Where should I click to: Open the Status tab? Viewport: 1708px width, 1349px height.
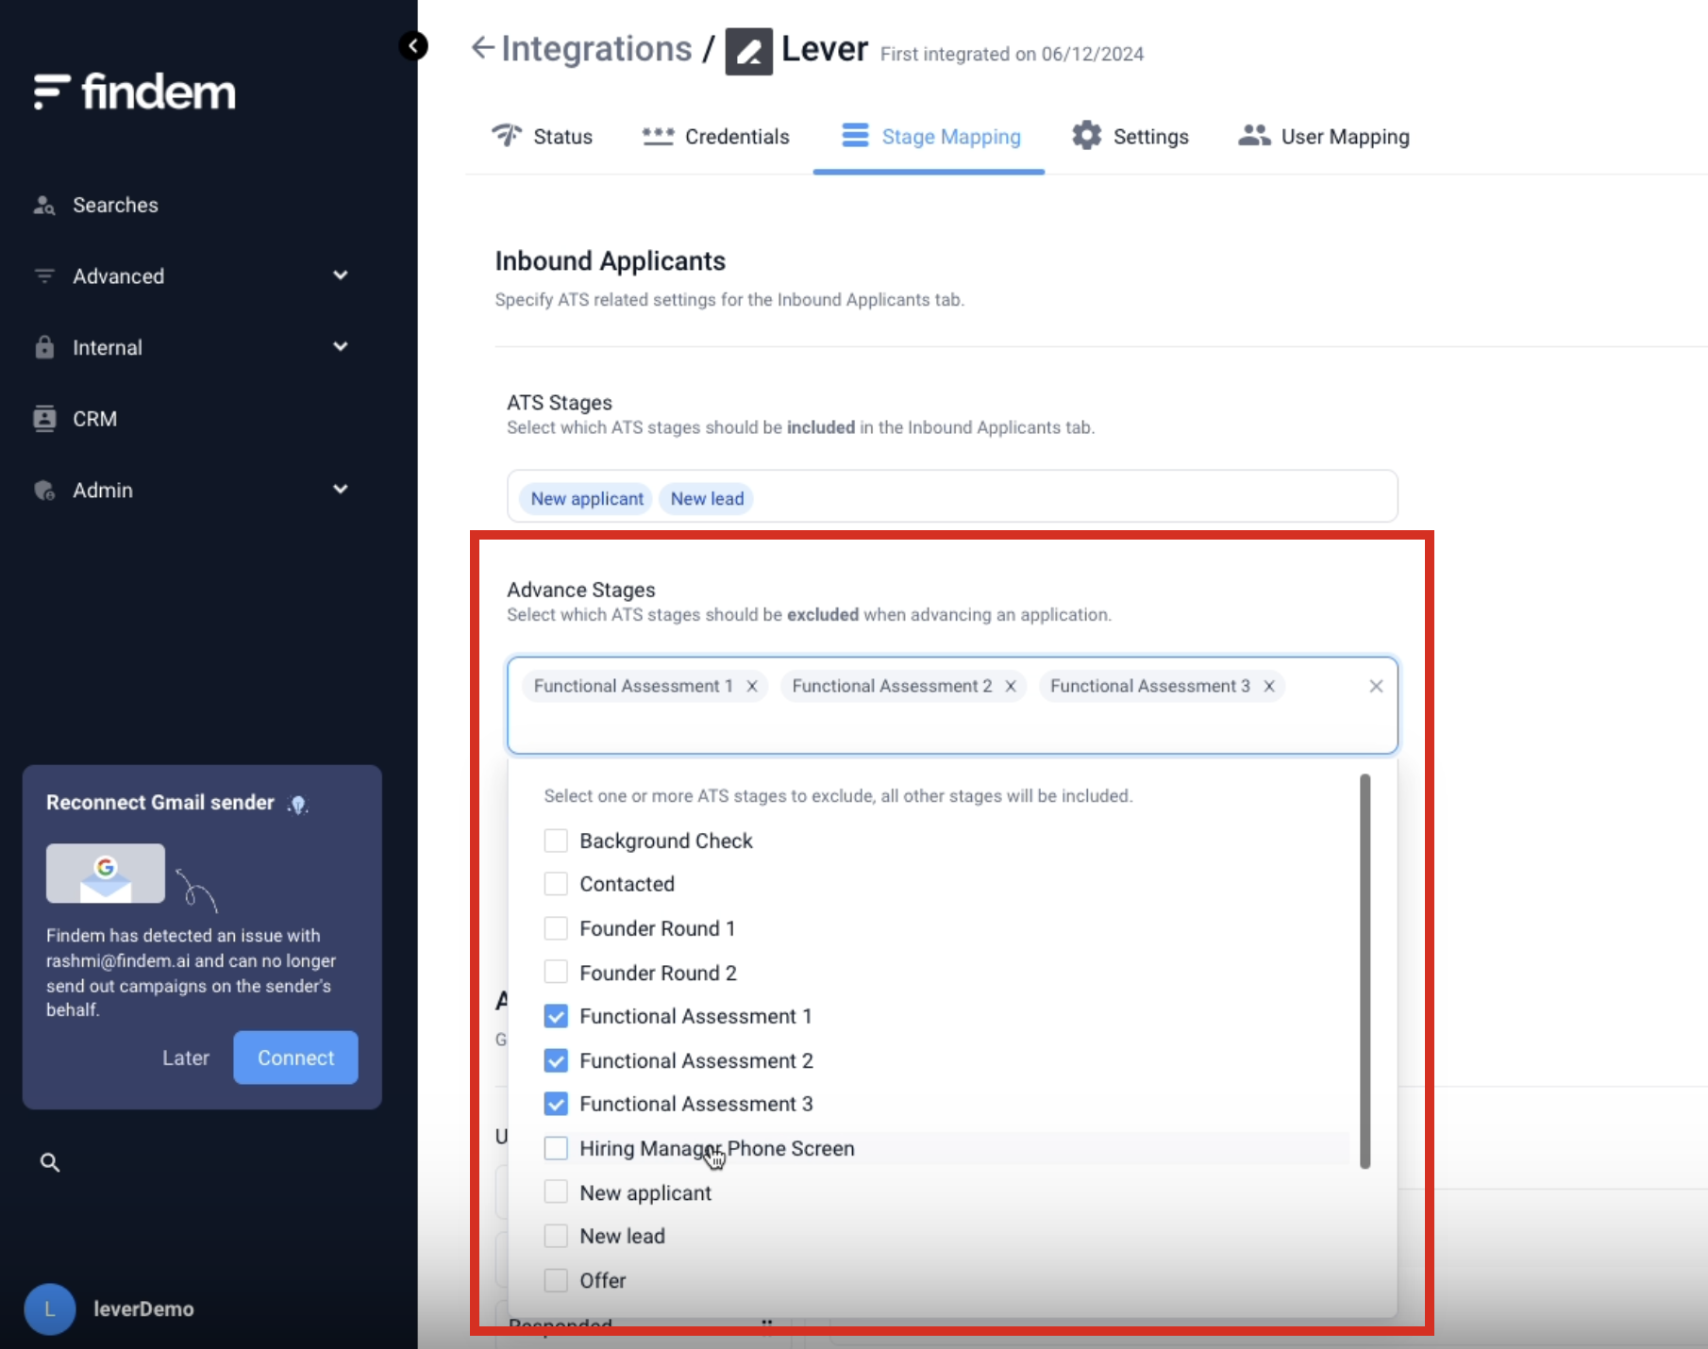(543, 137)
